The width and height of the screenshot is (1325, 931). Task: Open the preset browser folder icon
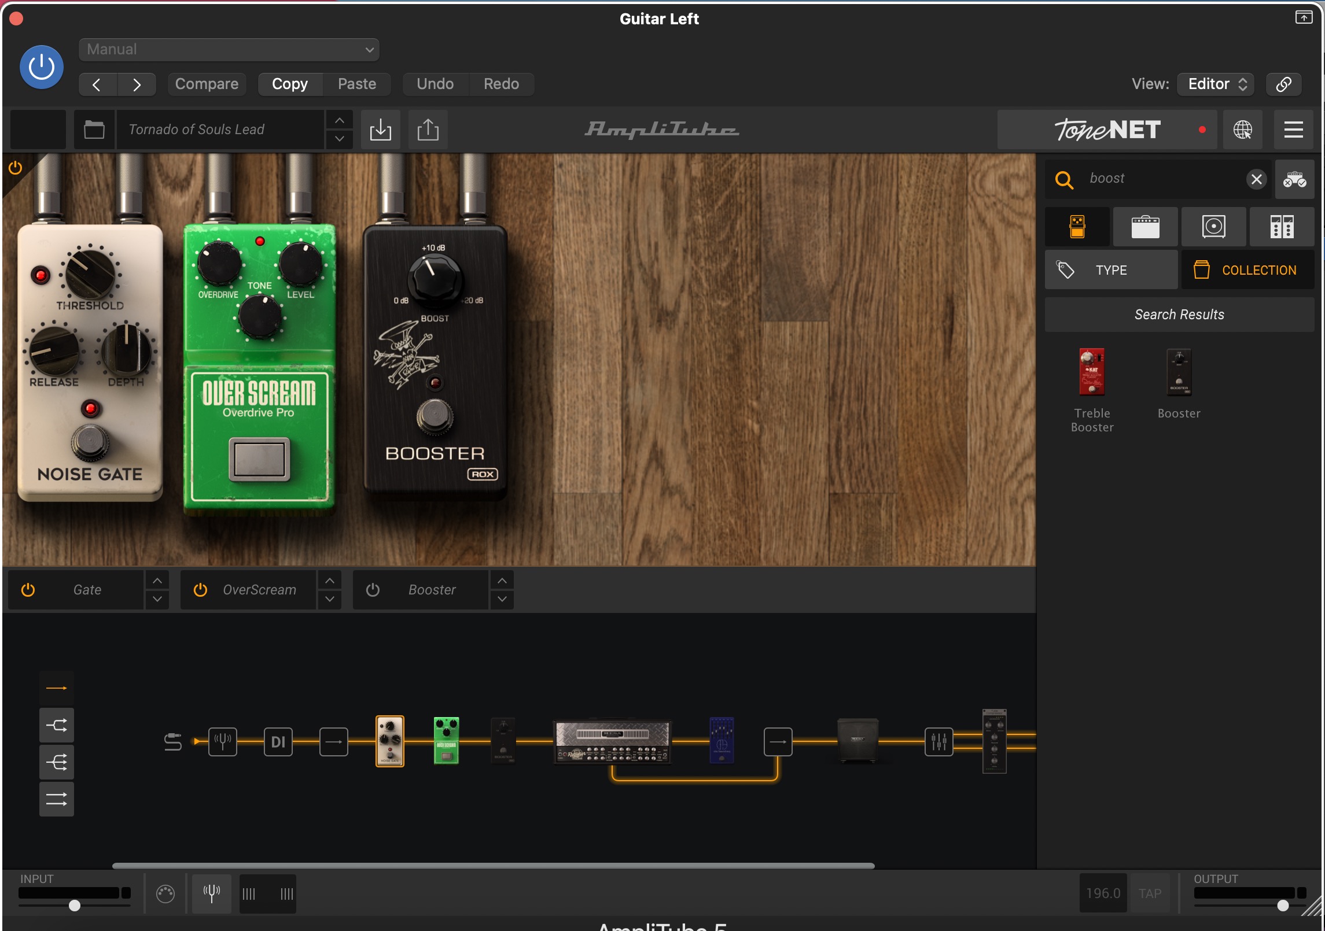(94, 130)
